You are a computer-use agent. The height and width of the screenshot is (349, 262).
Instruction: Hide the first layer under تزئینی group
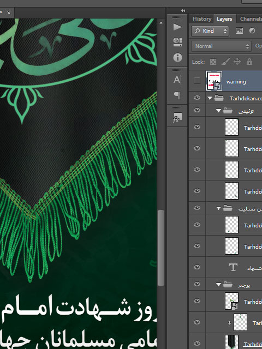click(197, 127)
